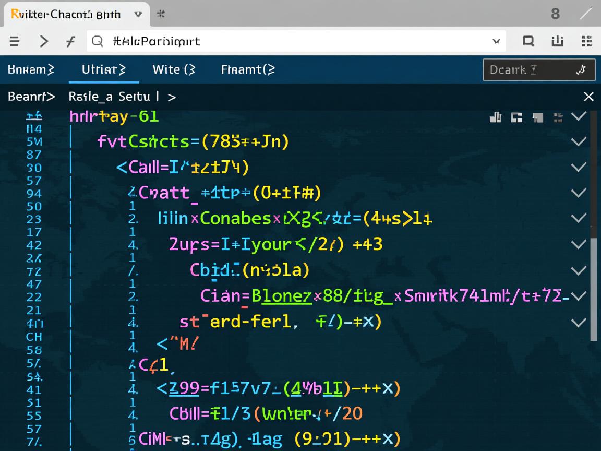Click the forward arrow toolbar icon
Screen dimensions: 601x451
pyautogui.click(x=44, y=41)
